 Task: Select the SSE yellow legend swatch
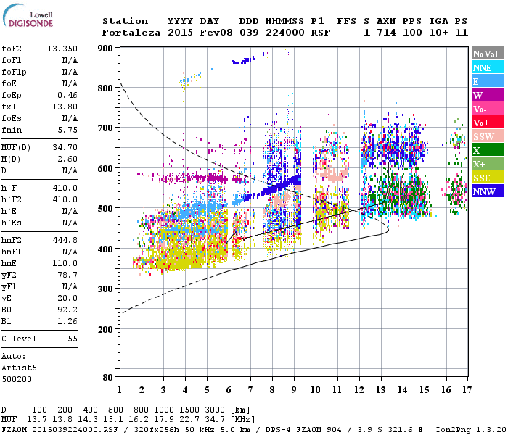[488, 178]
